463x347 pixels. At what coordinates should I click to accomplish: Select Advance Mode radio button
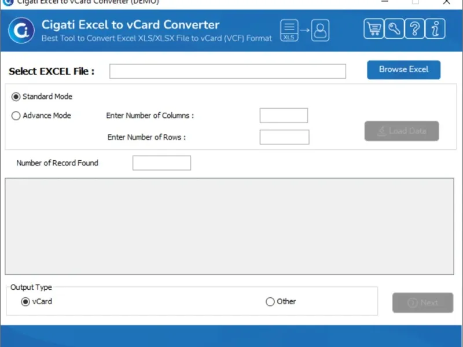click(x=16, y=116)
